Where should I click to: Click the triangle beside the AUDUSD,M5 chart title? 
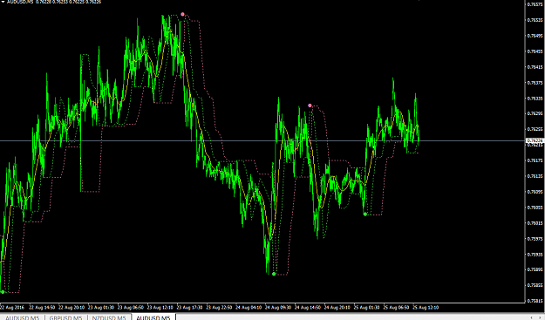3,2
